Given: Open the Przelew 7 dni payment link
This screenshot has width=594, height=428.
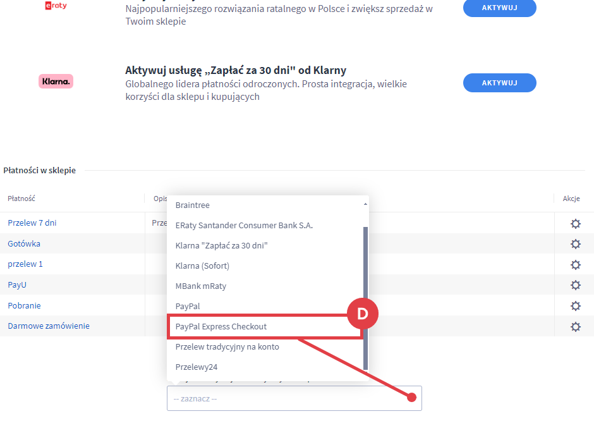Looking at the screenshot, I should click(32, 223).
